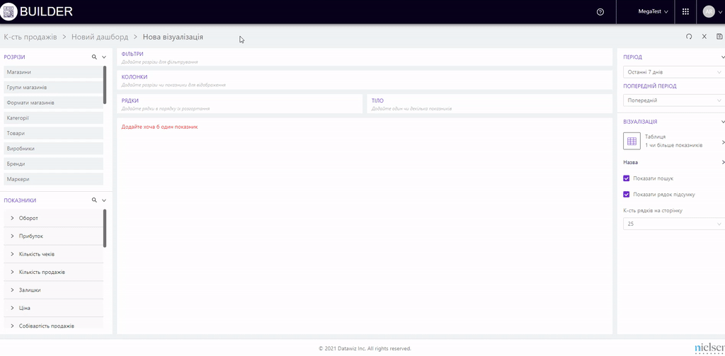This screenshot has height=356, width=725.
Task: Click the help question mark icon
Action: (600, 12)
